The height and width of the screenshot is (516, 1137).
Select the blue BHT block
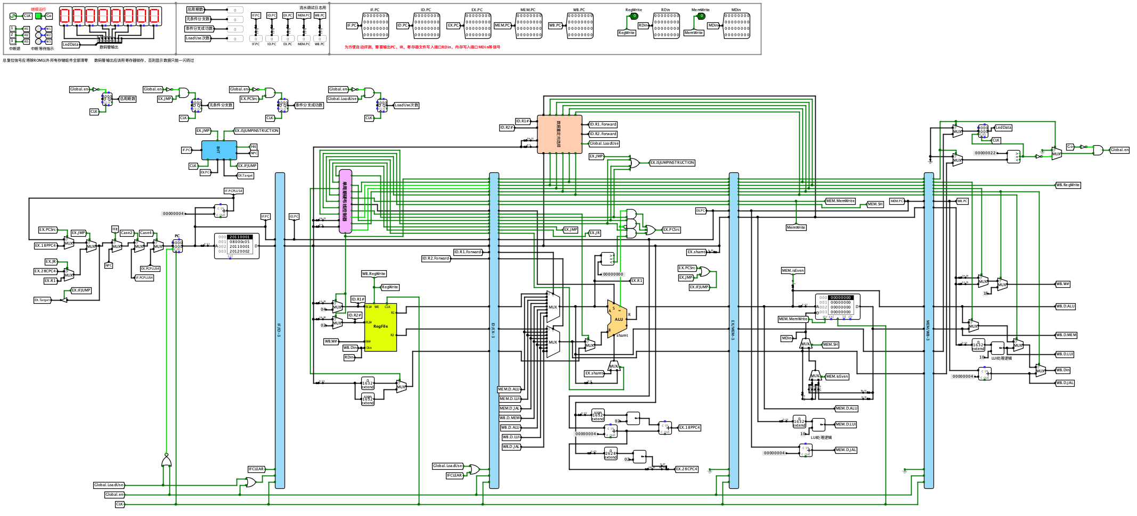click(219, 150)
